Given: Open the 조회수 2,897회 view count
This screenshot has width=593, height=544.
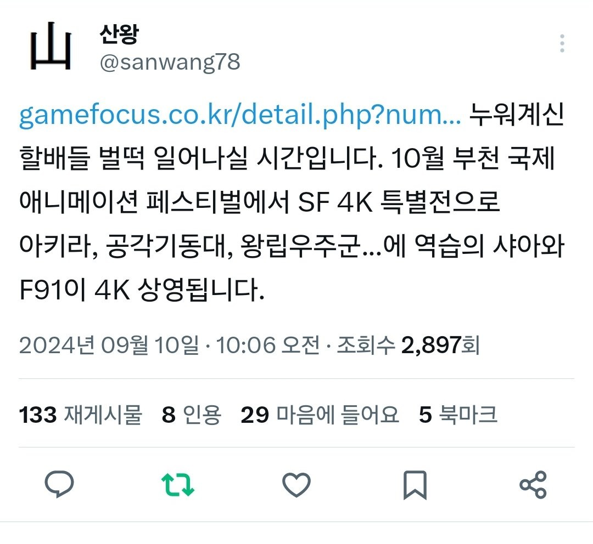Looking at the screenshot, I should (408, 345).
